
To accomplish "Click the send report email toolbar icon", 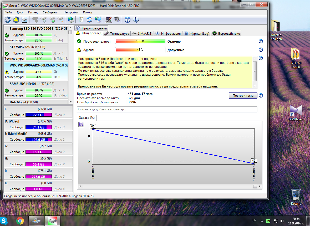I will 90,19.
